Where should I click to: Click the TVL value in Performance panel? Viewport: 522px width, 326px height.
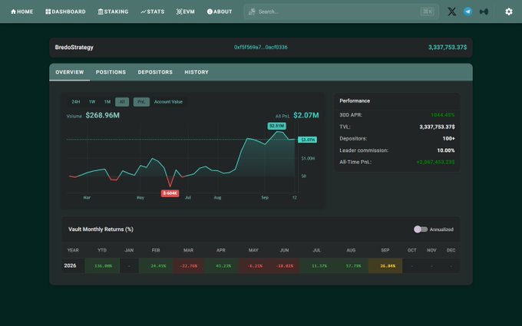437,127
